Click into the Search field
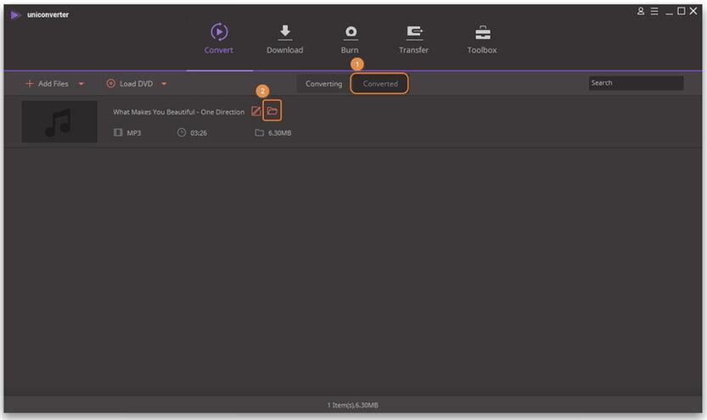Screen dimensions: 707x420 coord(635,83)
